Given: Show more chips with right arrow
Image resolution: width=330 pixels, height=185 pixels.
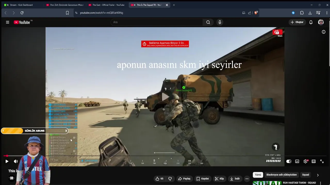Looking at the screenshot, I should click(318, 175).
